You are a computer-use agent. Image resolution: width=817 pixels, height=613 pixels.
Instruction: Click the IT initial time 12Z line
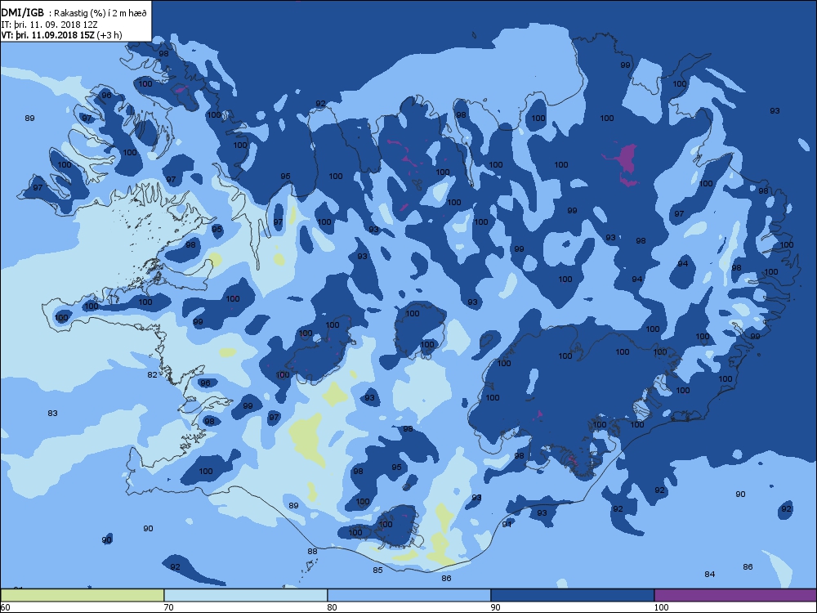point(50,24)
